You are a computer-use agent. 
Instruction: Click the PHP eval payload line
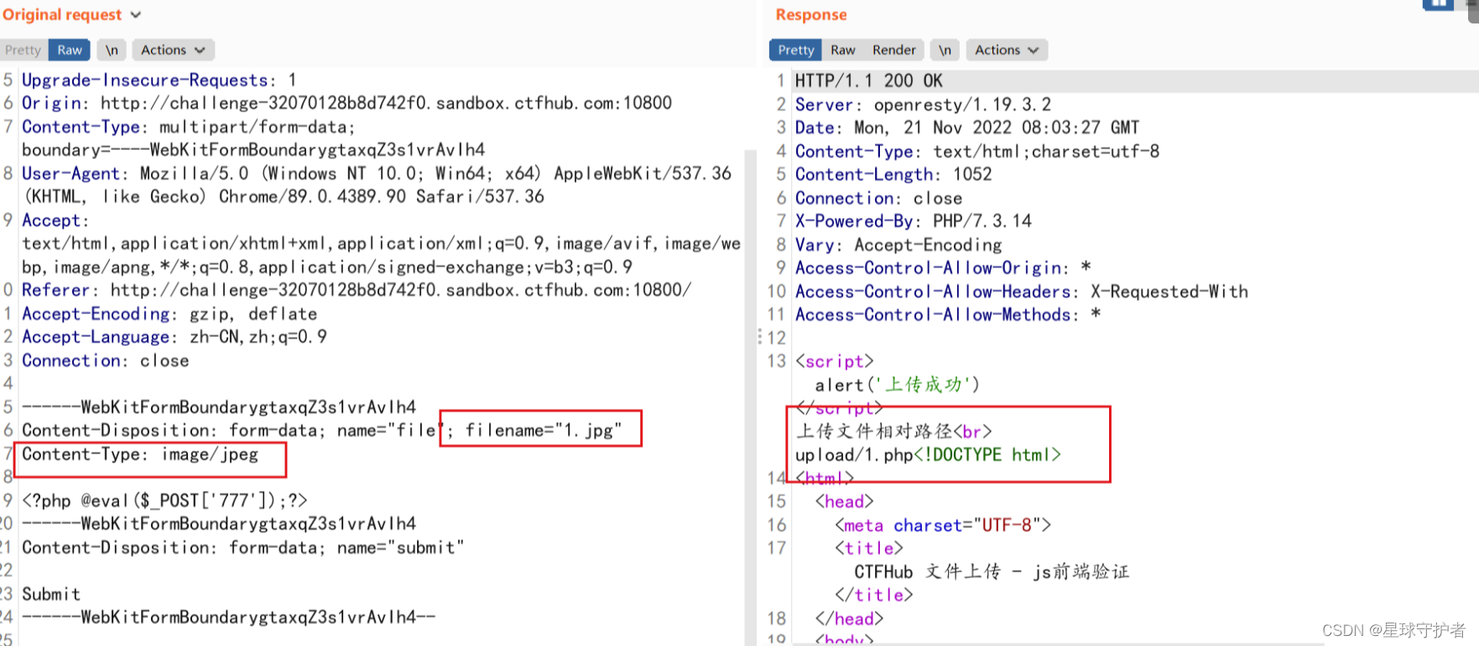click(164, 501)
